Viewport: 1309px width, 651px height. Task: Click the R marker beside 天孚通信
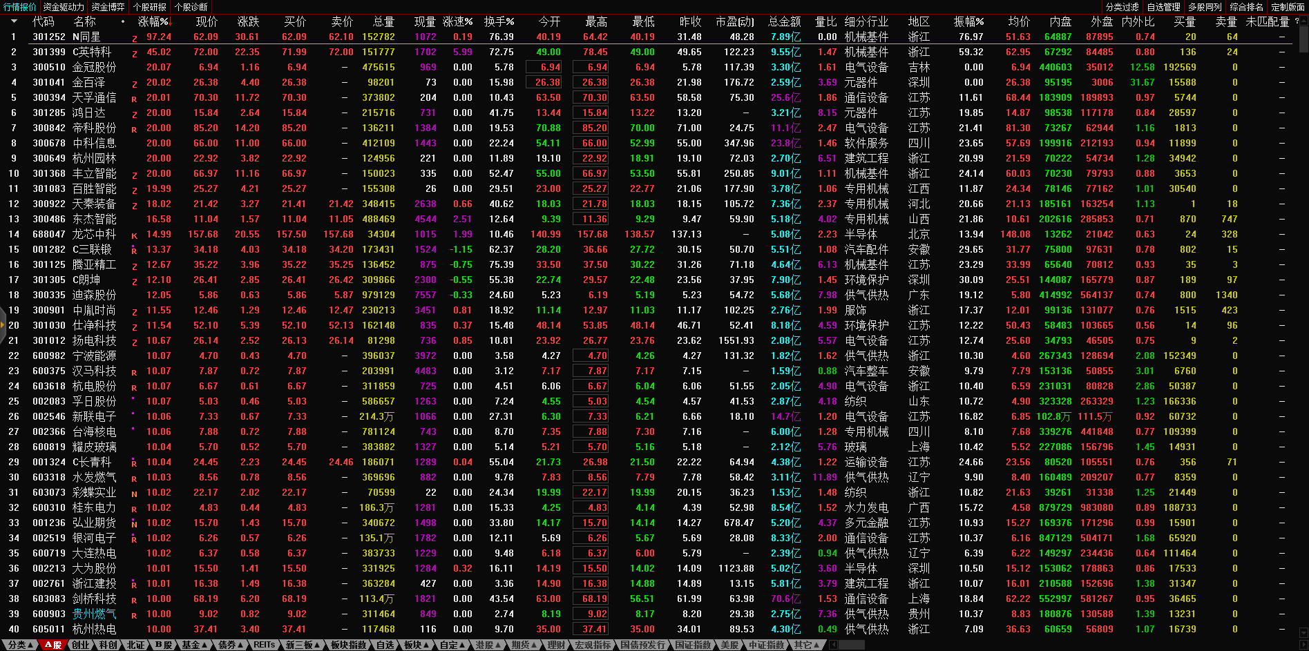[134, 99]
